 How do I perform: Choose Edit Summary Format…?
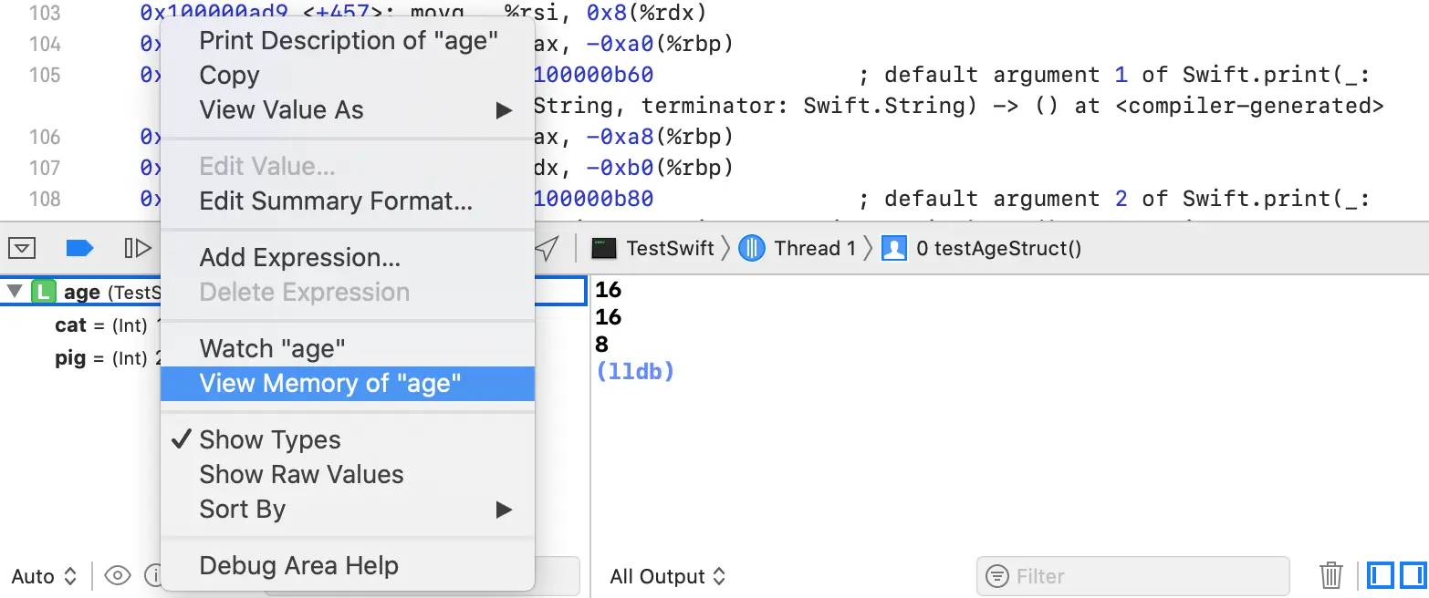coord(348,201)
